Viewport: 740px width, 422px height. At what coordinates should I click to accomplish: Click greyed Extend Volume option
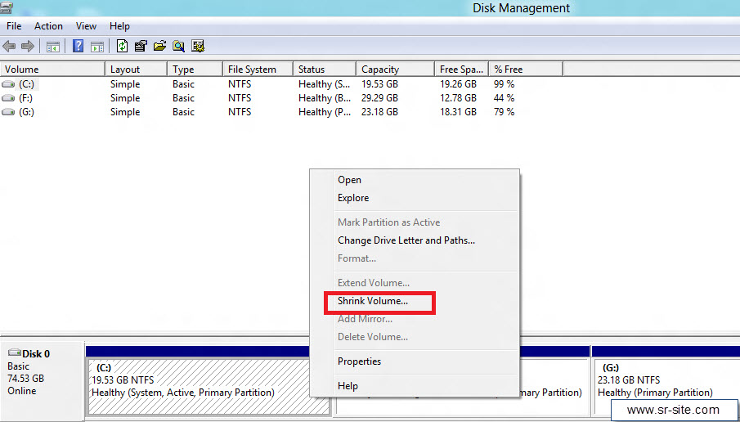coord(374,283)
